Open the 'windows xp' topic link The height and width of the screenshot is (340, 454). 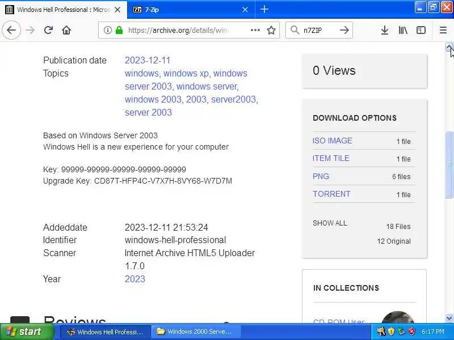coord(186,74)
